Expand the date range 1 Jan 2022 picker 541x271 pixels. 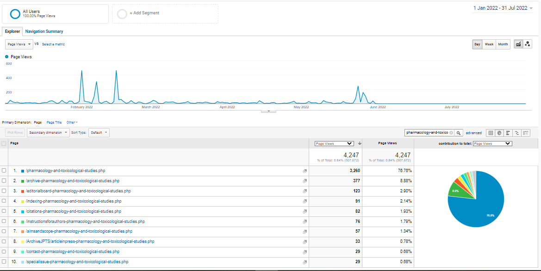click(x=503, y=8)
